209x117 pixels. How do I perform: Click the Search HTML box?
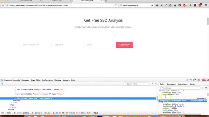[137, 84]
